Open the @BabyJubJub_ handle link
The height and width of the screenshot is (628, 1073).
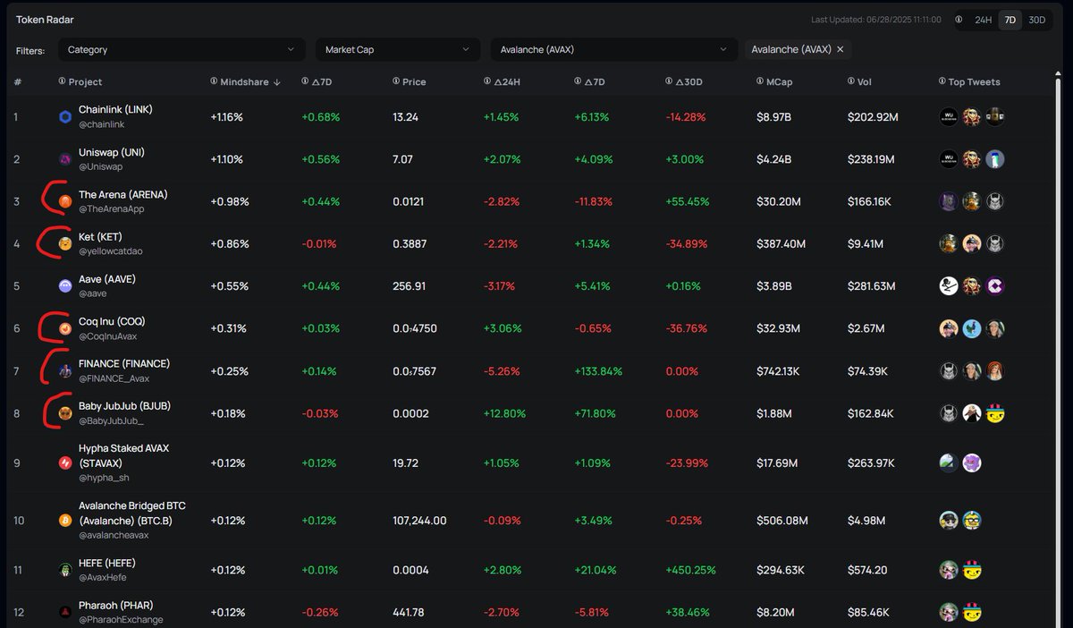(x=111, y=421)
